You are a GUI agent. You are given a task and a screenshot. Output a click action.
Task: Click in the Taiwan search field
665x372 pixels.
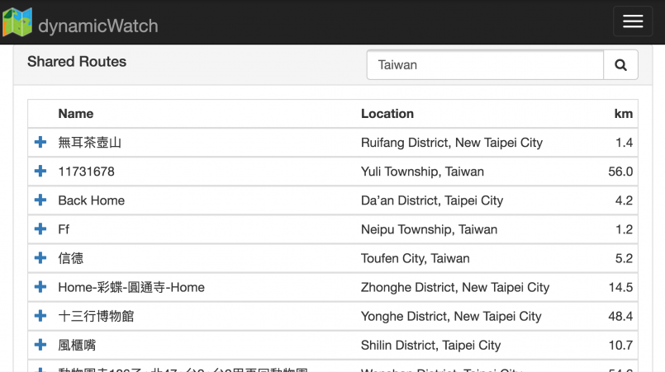[485, 64]
